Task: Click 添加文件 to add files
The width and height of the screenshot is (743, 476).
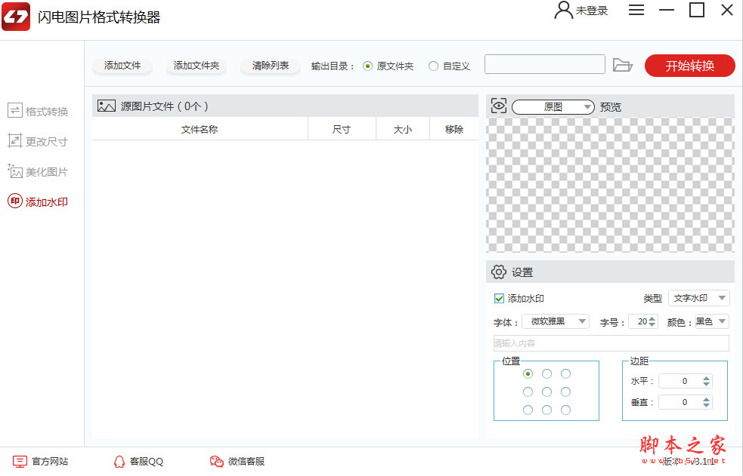Action: coord(122,66)
